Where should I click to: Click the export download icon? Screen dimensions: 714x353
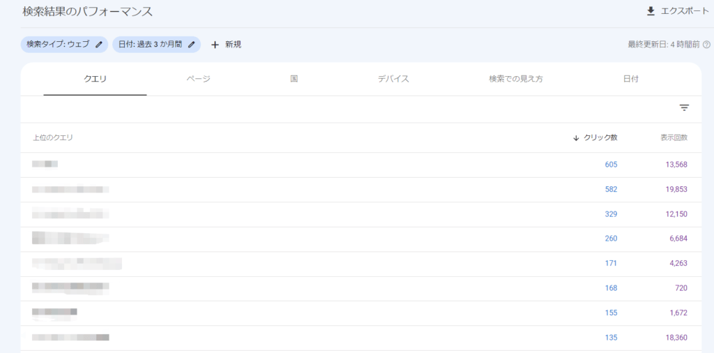tap(651, 11)
